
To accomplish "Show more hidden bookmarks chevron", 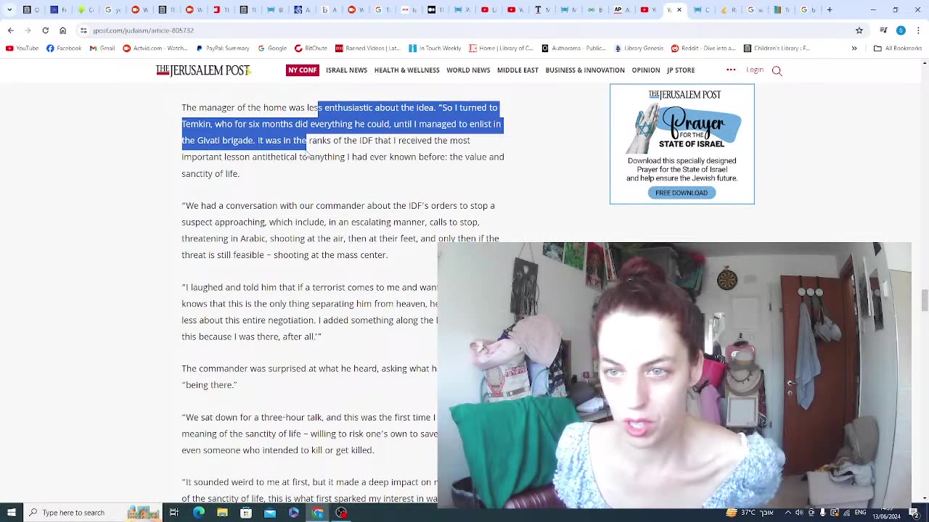I will (x=854, y=49).
